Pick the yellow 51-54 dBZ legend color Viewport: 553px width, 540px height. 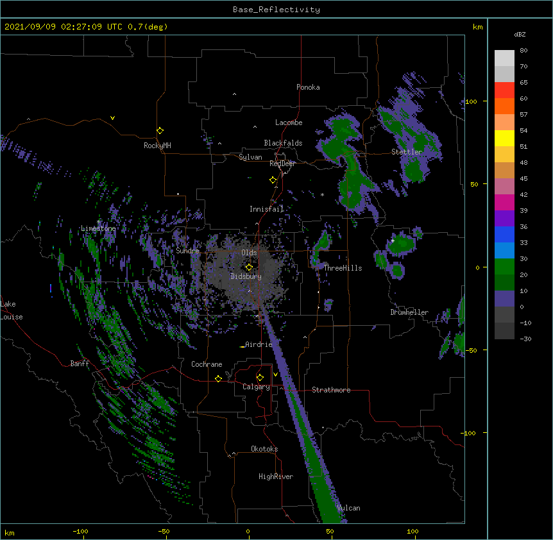pyautogui.click(x=504, y=138)
